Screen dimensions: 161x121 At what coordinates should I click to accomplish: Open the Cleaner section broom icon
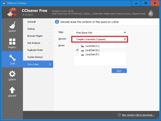click(x=12, y=25)
